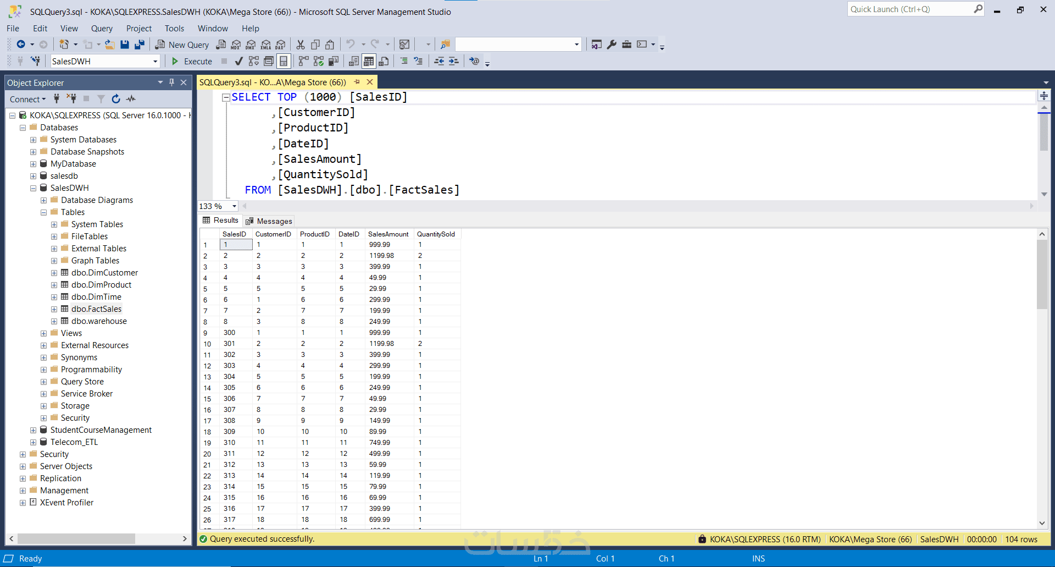The width and height of the screenshot is (1055, 567).
Task: Click the Parse checkmark icon
Action: (238, 61)
